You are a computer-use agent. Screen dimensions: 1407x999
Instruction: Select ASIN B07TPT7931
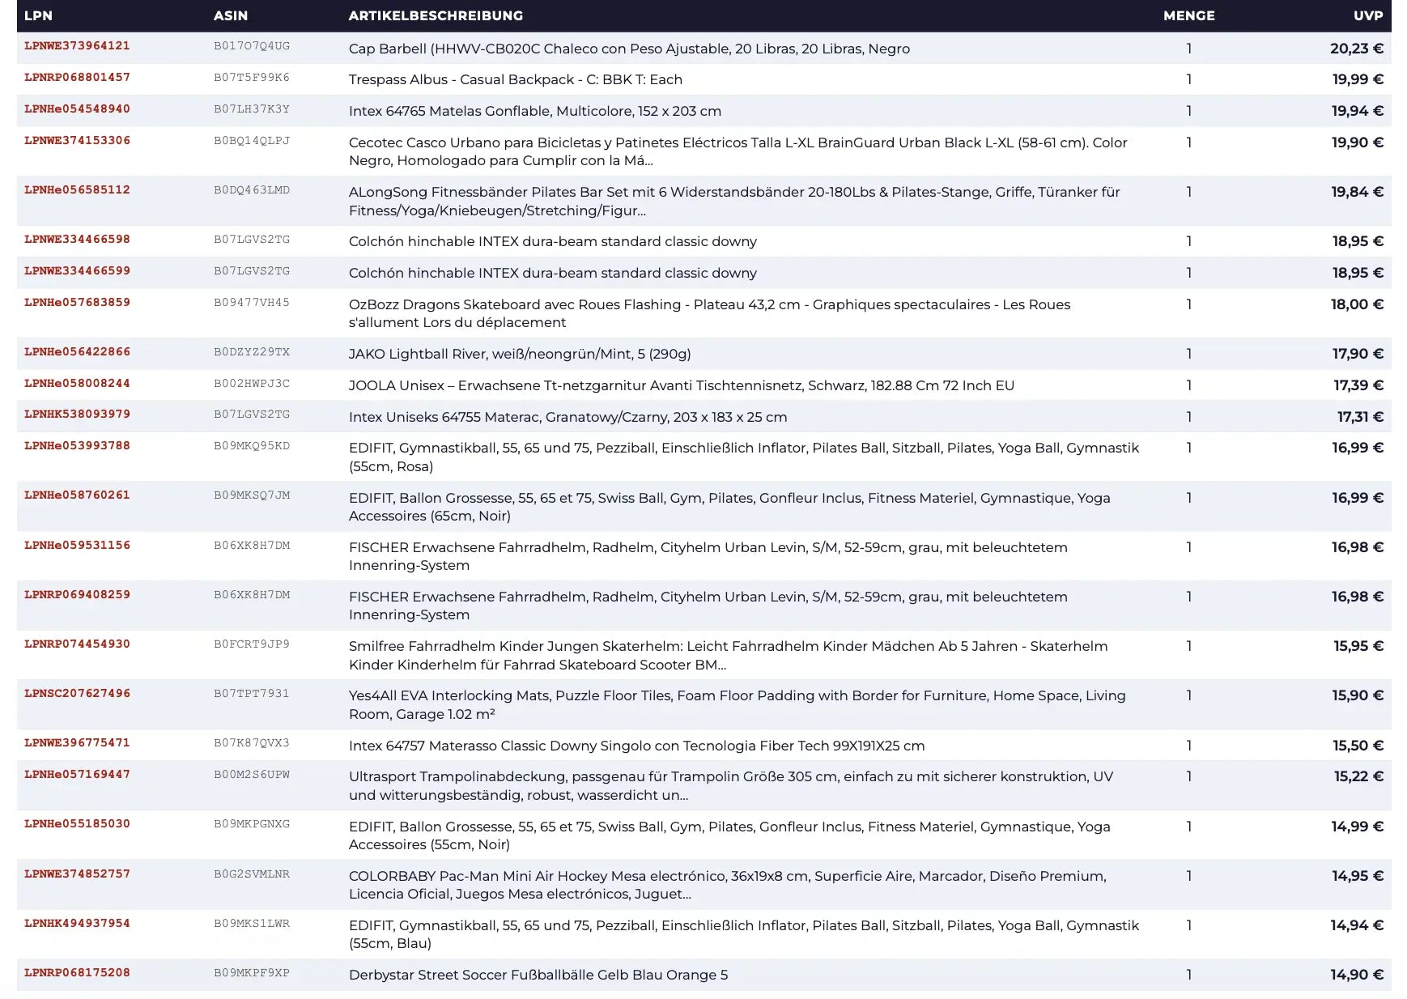click(x=252, y=694)
